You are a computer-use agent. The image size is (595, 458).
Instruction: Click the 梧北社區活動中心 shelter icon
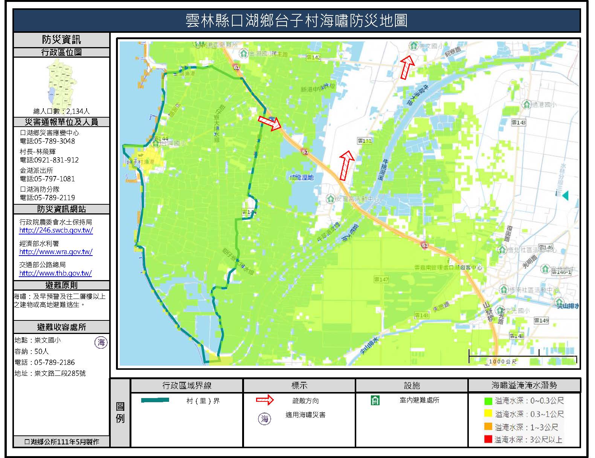click(502, 250)
